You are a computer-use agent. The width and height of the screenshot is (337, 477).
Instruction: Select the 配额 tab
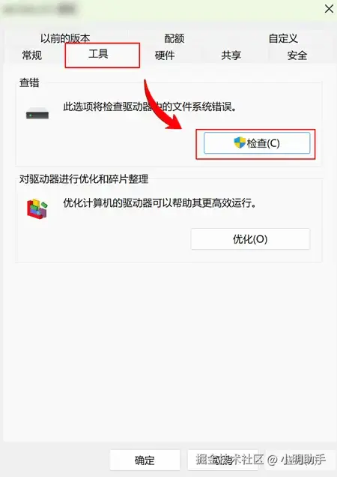tap(174, 38)
